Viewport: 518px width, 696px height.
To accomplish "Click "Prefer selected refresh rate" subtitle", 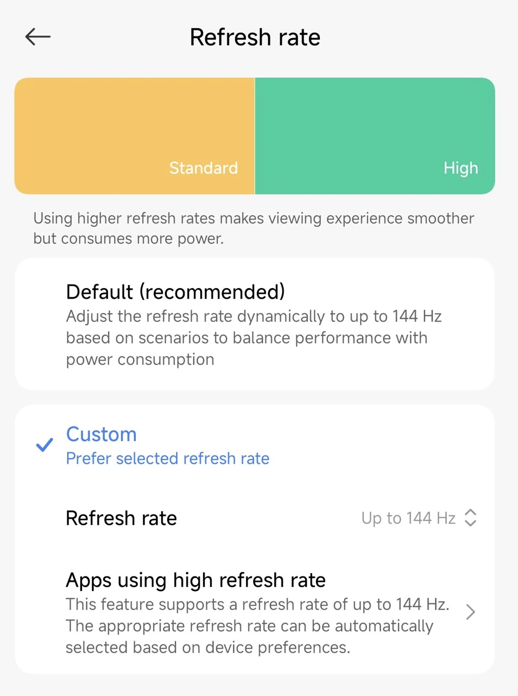I will tap(167, 458).
